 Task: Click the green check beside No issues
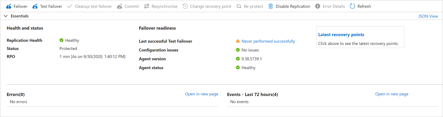coord(238,50)
